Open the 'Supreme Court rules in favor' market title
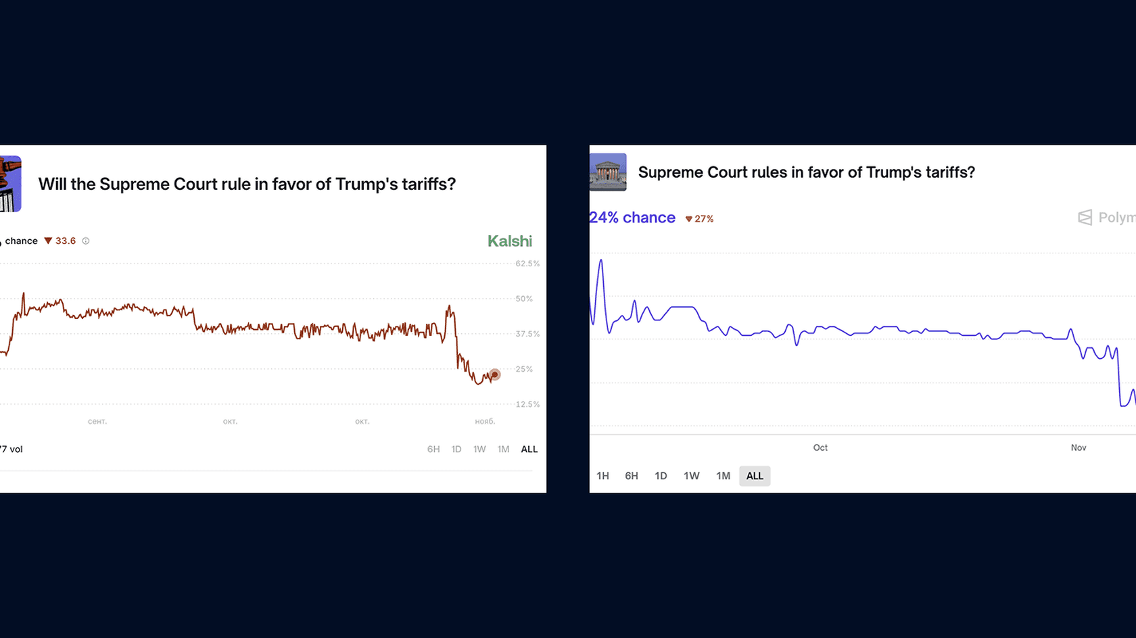 [807, 172]
